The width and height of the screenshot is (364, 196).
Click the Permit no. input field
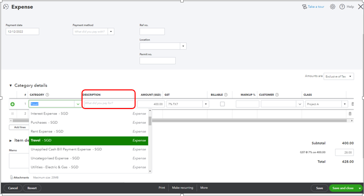click(x=157, y=60)
